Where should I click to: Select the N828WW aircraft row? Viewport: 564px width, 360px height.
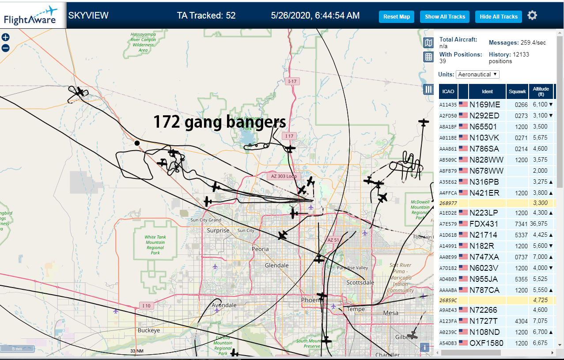click(x=496, y=160)
